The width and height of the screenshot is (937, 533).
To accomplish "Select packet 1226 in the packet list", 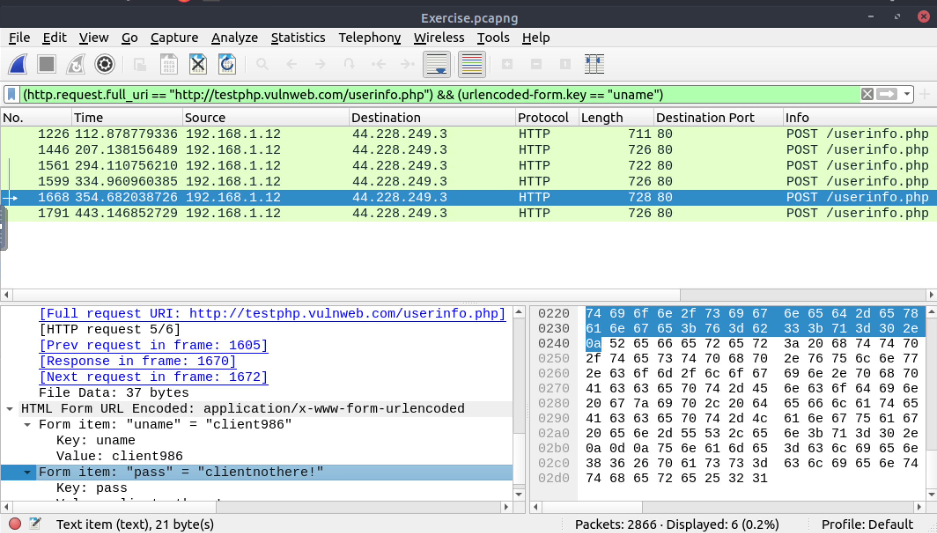I will click(468, 134).
